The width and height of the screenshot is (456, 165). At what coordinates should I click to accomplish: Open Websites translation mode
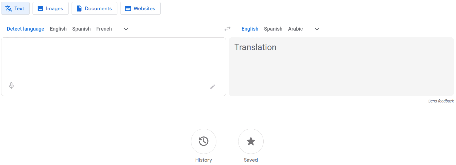pyautogui.click(x=140, y=8)
